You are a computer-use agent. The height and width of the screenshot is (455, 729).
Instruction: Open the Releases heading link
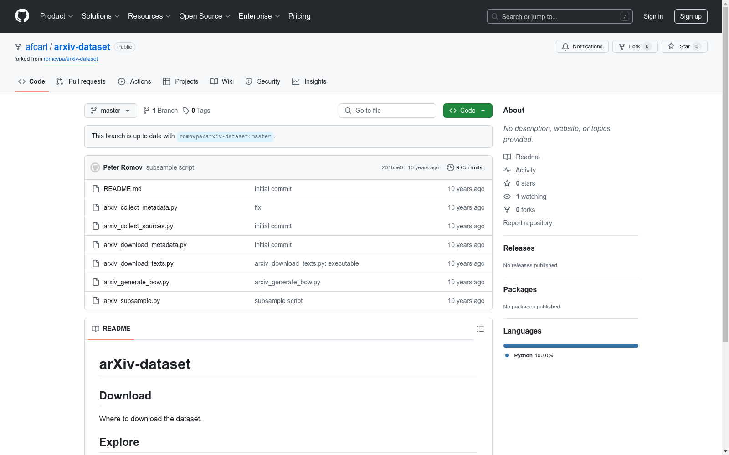pos(519,248)
